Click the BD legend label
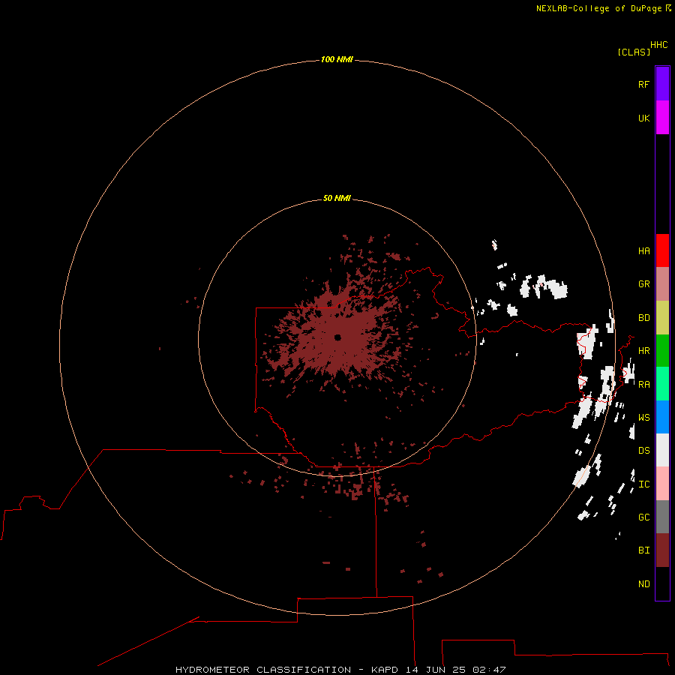 click(x=643, y=318)
